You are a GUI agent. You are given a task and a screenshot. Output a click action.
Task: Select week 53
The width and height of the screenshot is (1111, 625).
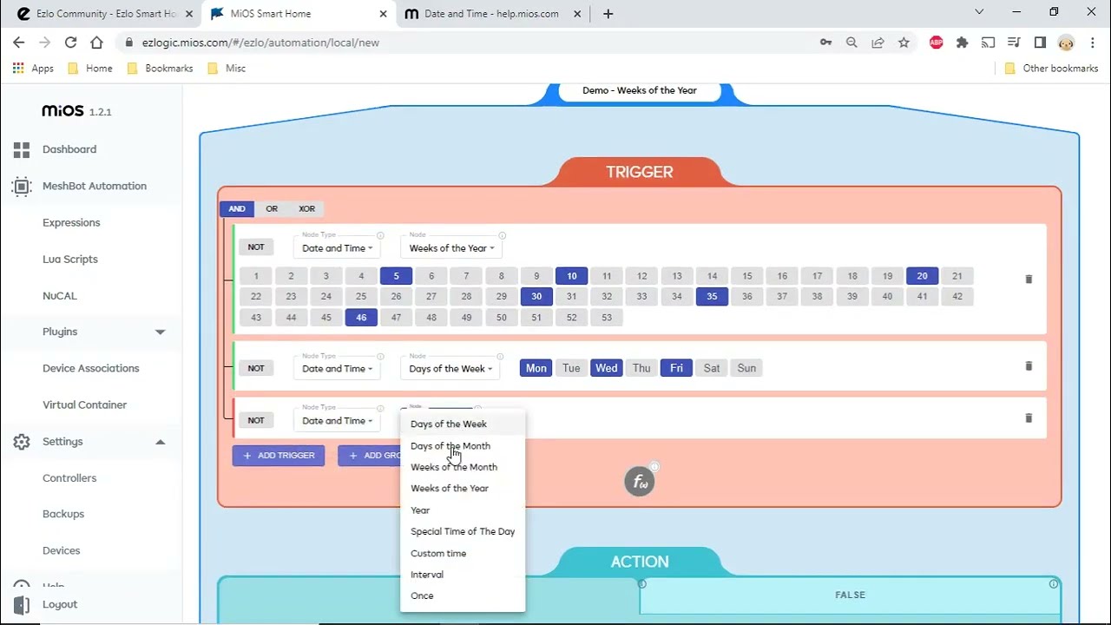pyautogui.click(x=607, y=318)
